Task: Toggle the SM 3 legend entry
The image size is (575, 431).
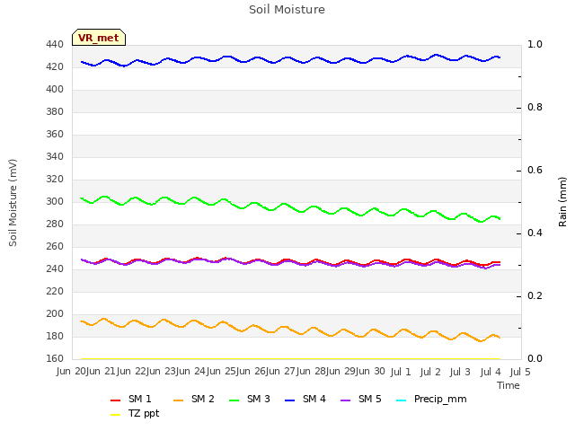Action: click(x=250, y=399)
